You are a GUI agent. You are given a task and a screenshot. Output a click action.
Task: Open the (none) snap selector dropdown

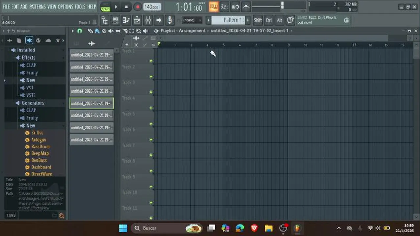point(192,20)
